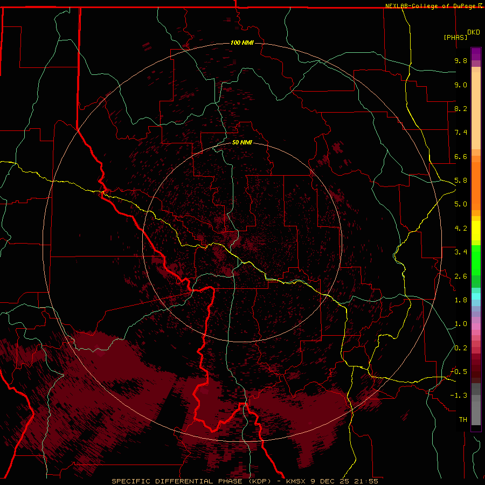Click the KMSX 9 DEC 25 21:55 timestamp
This screenshot has width=485, height=485.
332,481
